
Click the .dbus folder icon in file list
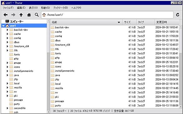pos(52,40)
